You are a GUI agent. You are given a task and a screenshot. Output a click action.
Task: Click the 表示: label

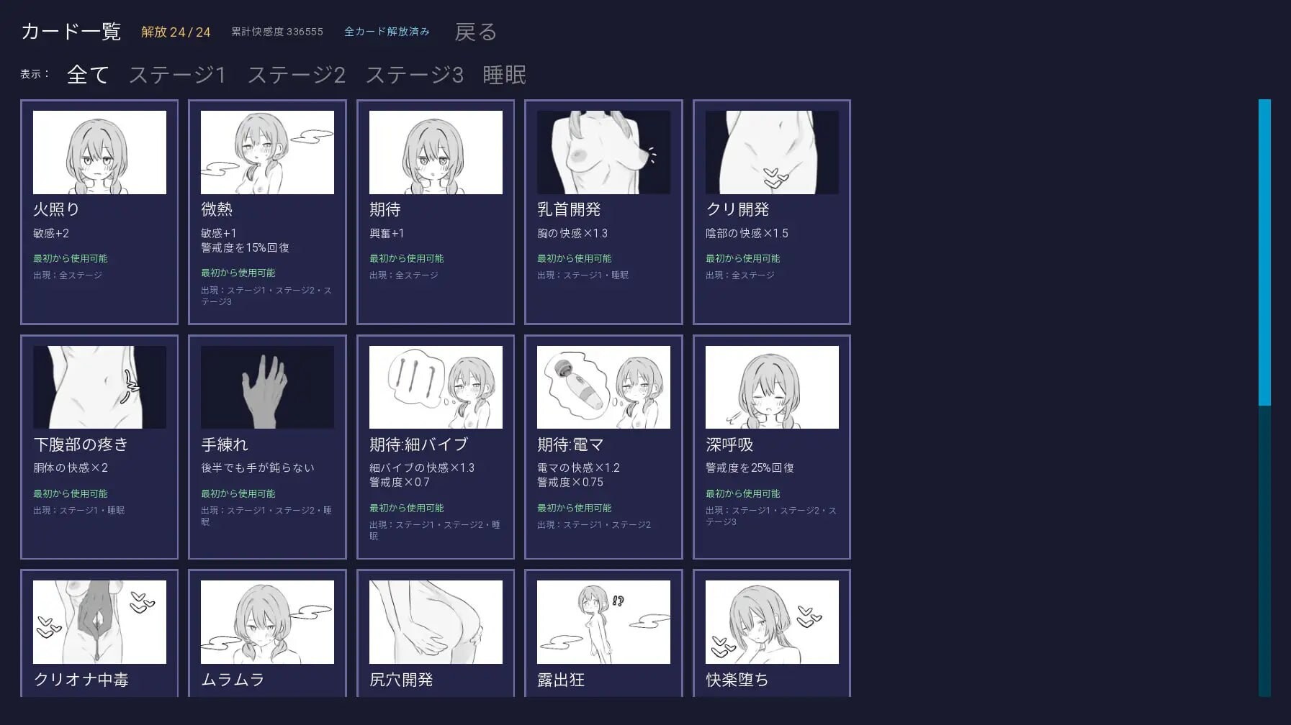pos(35,74)
